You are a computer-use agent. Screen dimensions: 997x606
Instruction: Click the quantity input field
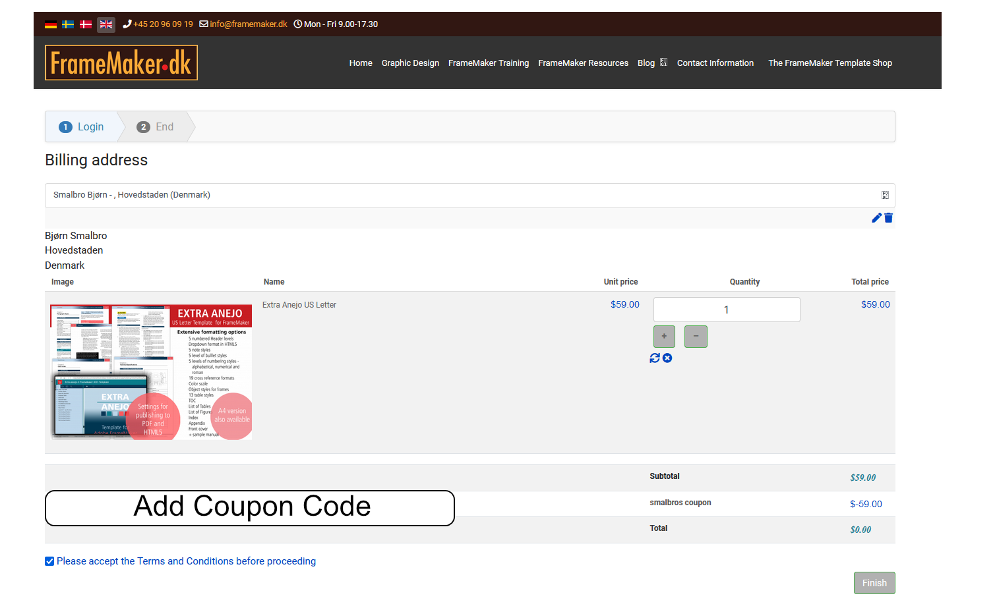pyautogui.click(x=727, y=310)
